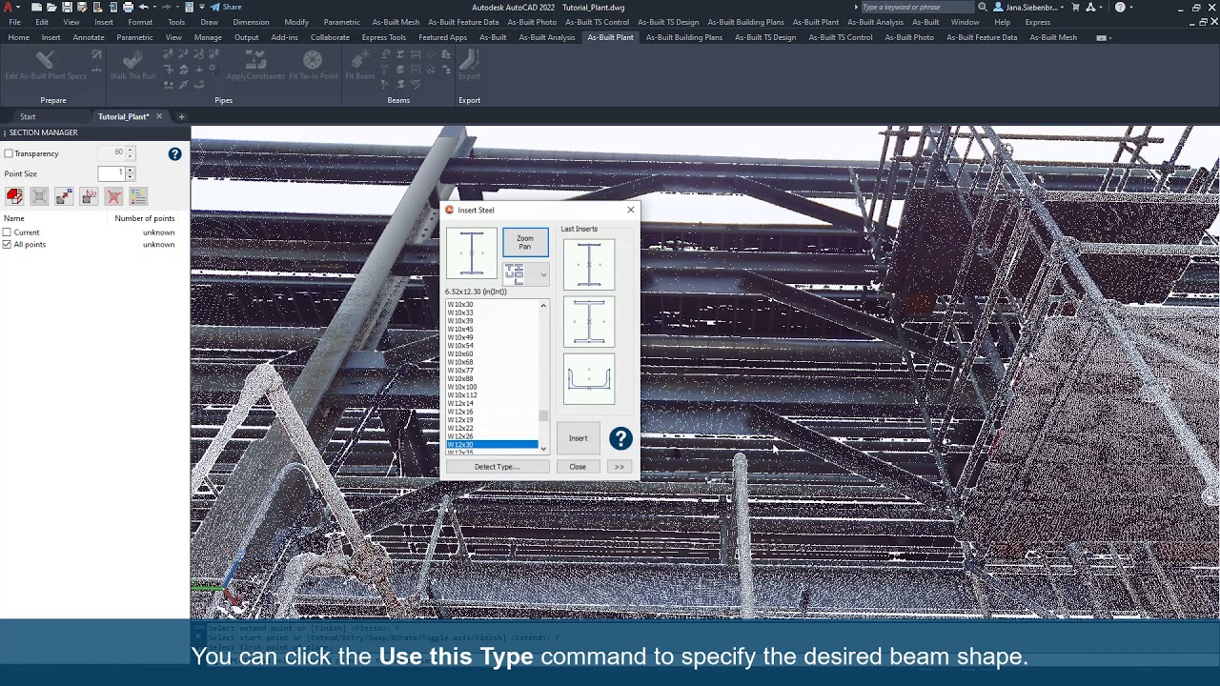Open the undo history dropdown arrow
This screenshot has height=686, width=1220.
click(153, 7)
